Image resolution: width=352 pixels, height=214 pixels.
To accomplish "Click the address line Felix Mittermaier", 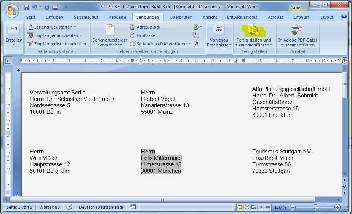I will click(162, 158).
